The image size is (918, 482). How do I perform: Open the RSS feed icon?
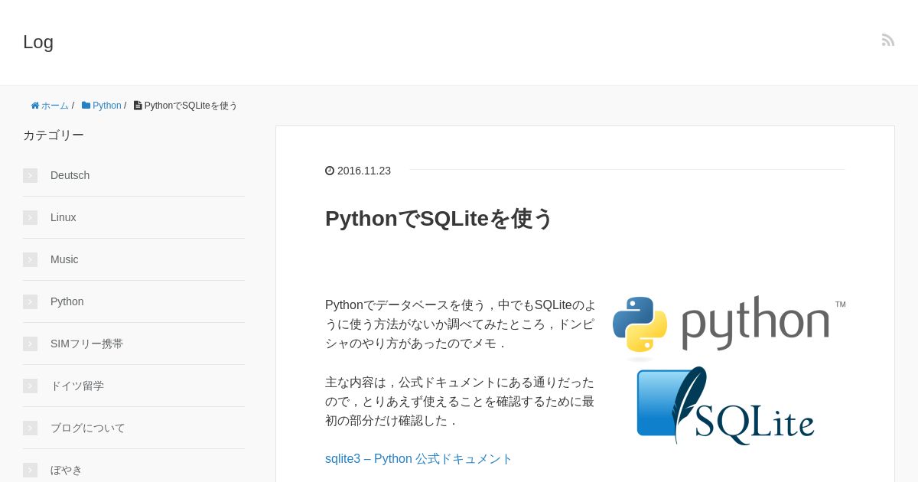point(888,40)
